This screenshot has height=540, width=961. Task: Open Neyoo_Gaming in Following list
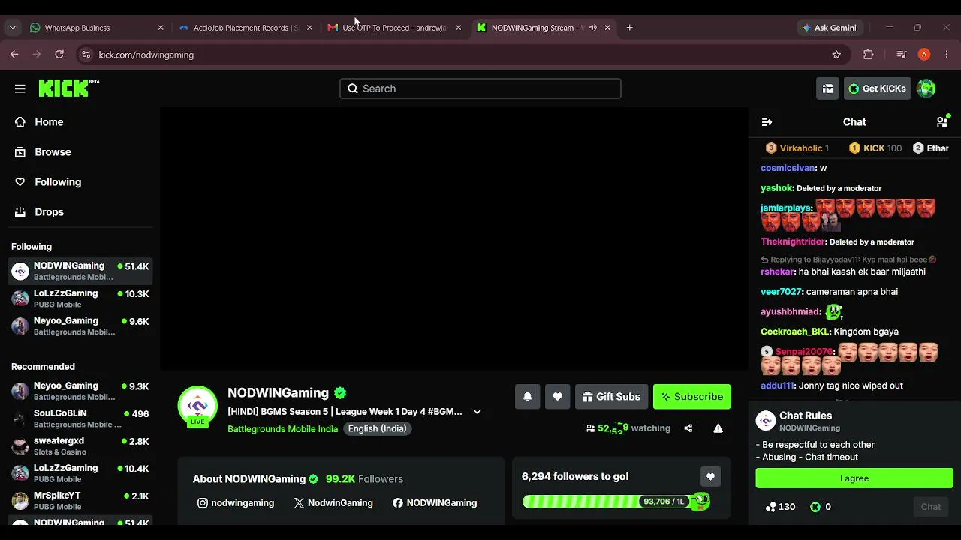[x=80, y=326]
